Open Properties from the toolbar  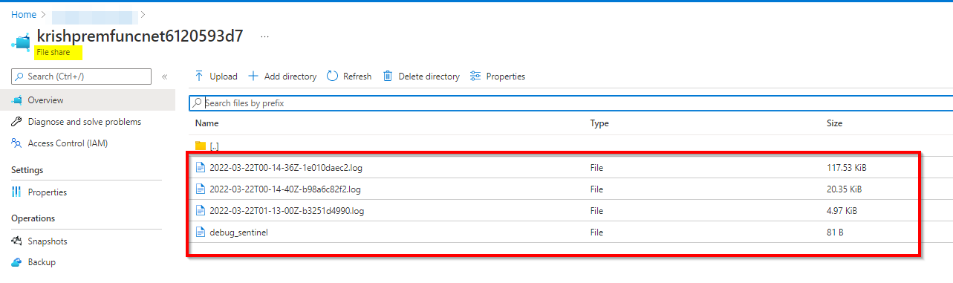498,77
